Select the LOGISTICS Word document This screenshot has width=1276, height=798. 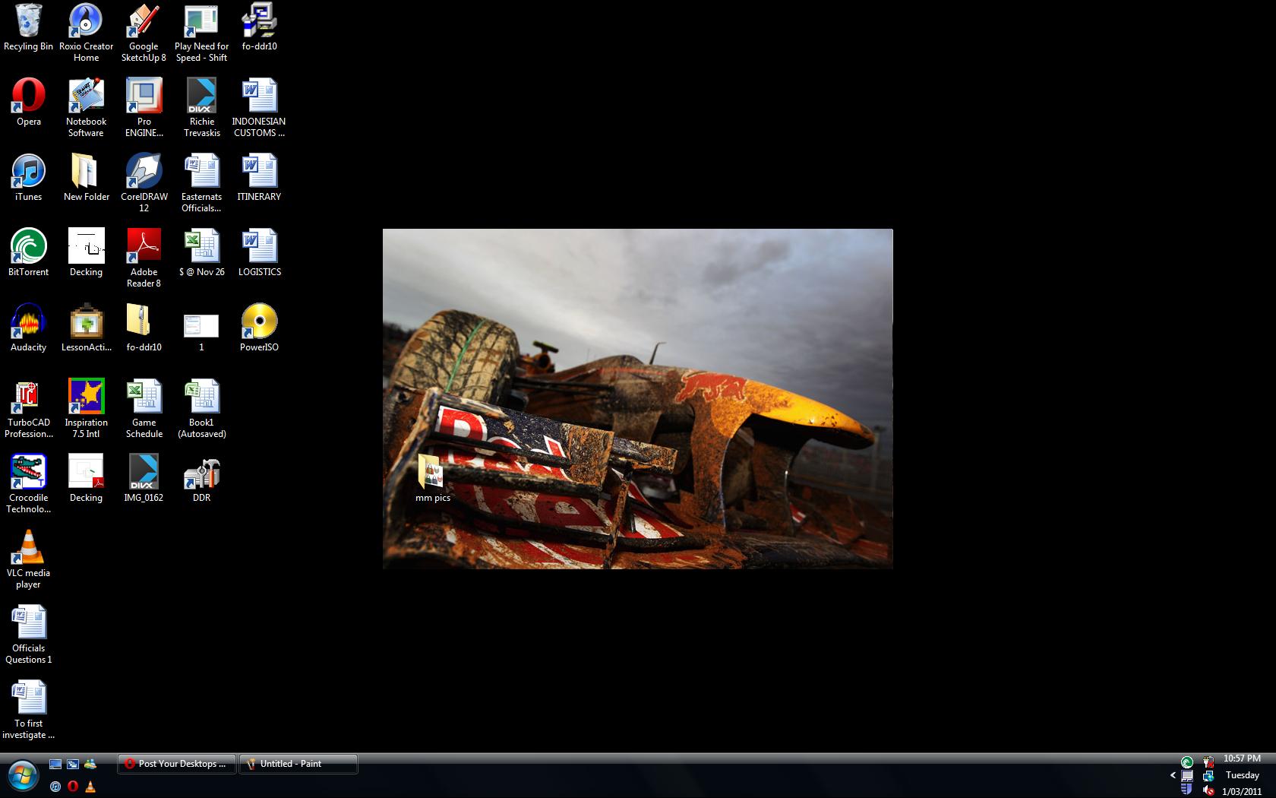point(259,253)
